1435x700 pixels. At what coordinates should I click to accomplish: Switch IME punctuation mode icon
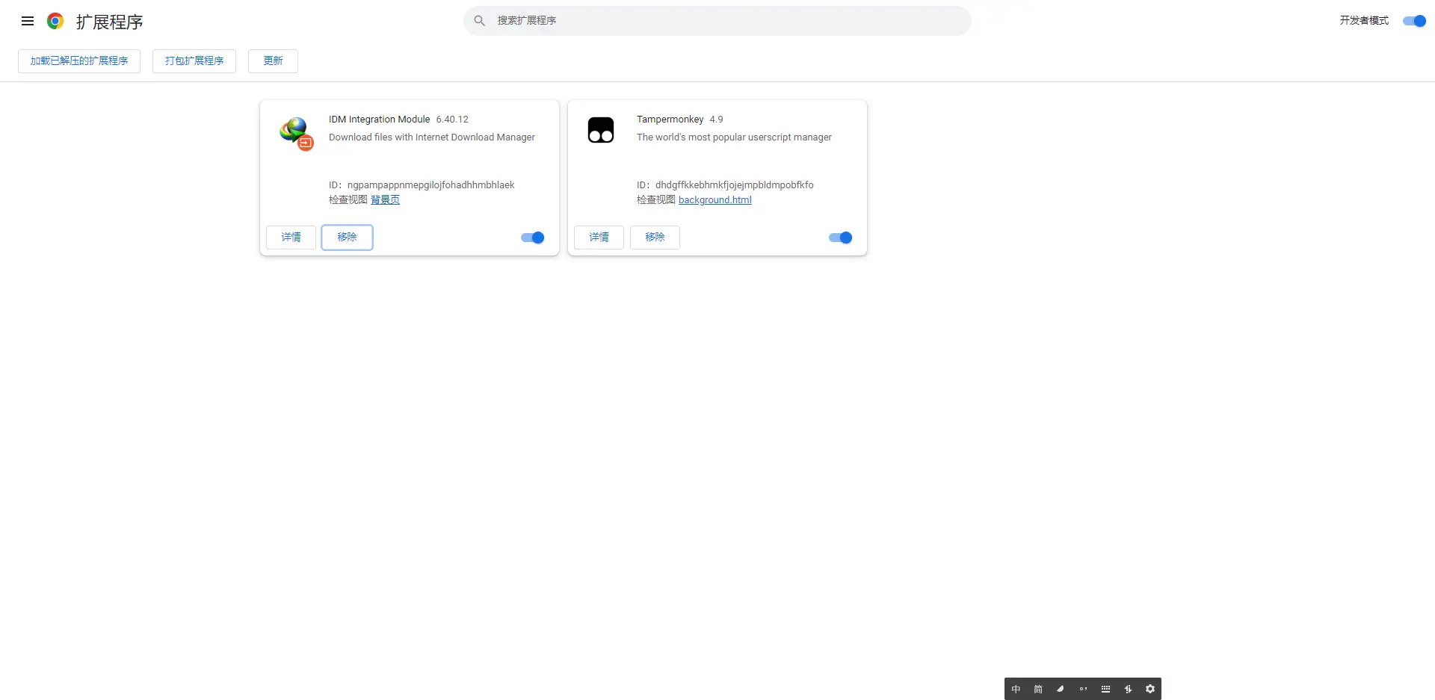tap(1083, 689)
